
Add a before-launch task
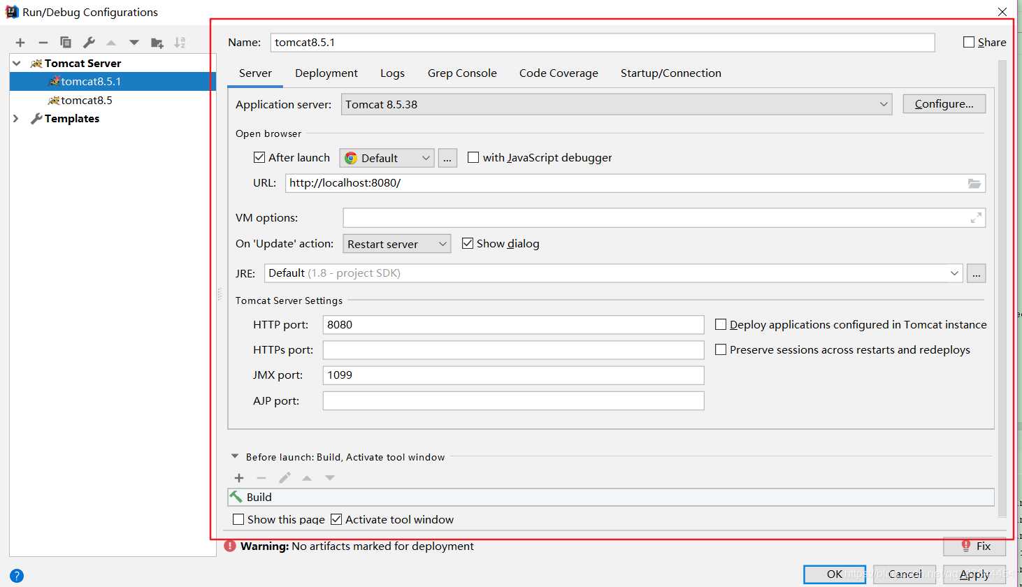click(239, 478)
